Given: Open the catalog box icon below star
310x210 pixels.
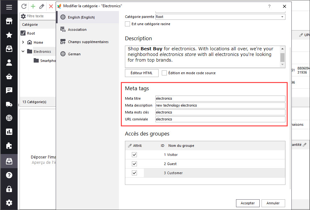Looking at the screenshot, I should pyautogui.click(x=9, y=49).
